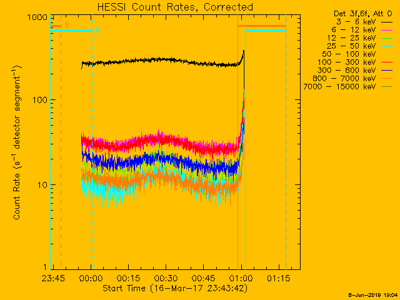This screenshot has height=300, width=400.
Task: Click the blue line swatch for 300 - 800 keV
Action: click(387, 71)
